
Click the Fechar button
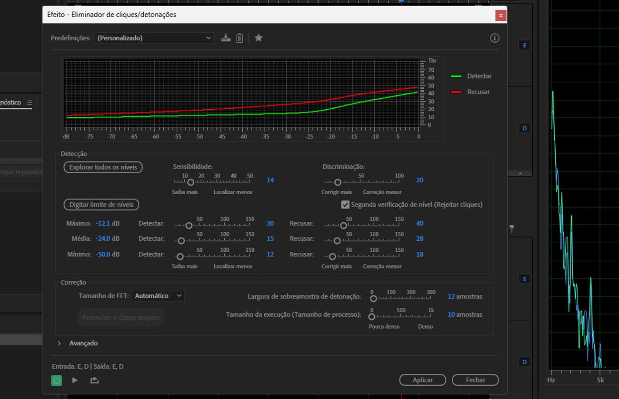click(x=475, y=380)
